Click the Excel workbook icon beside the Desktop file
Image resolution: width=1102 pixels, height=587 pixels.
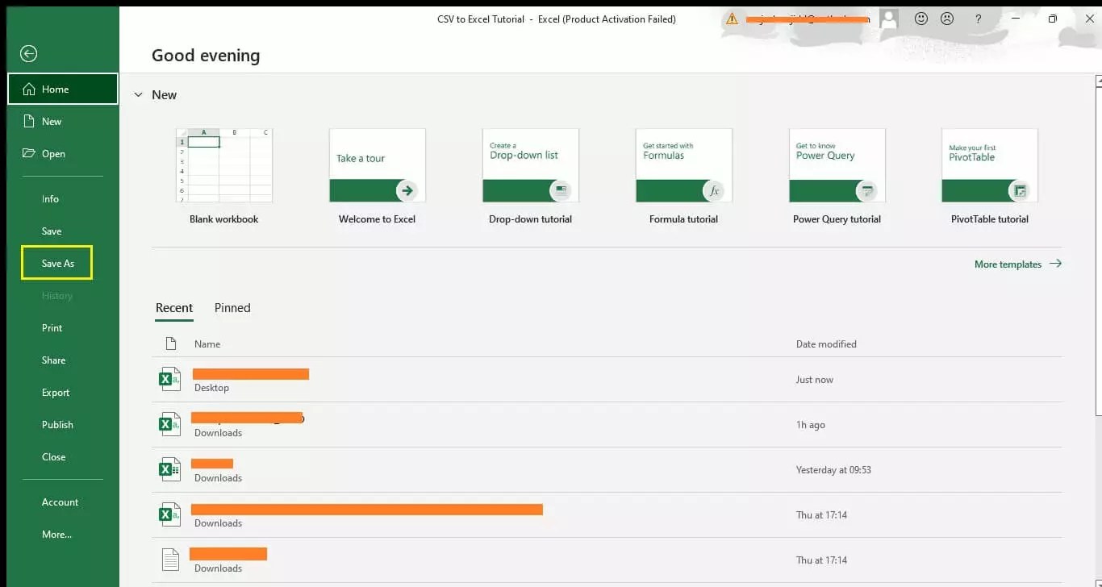pos(169,379)
